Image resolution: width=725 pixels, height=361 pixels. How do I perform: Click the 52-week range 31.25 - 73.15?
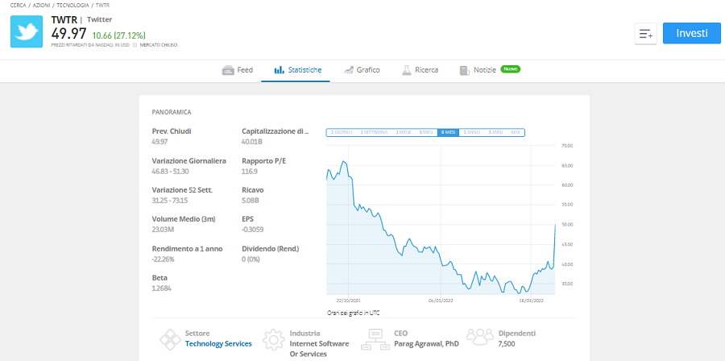tap(170, 201)
